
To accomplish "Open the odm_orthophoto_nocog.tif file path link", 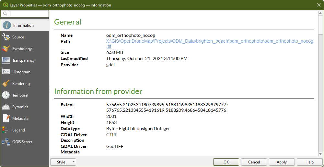I will point(210,44).
